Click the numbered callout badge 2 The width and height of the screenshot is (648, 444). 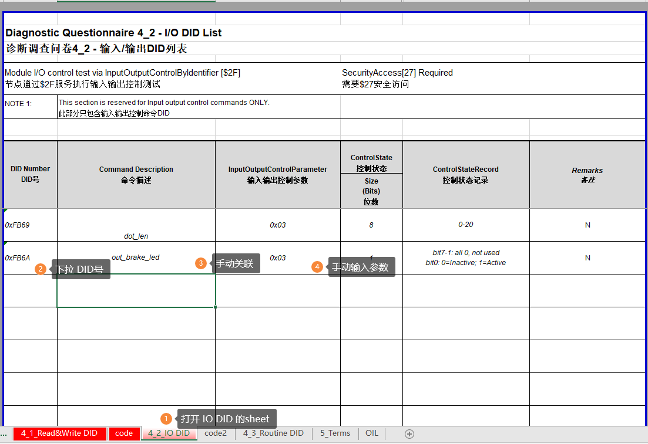point(40,269)
